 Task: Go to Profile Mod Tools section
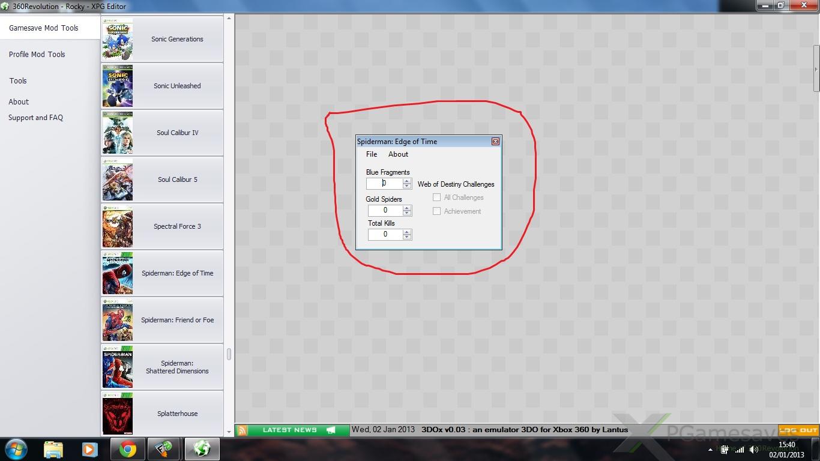pyautogui.click(x=37, y=54)
